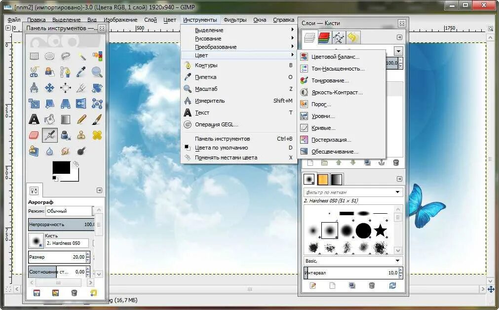
Task: Select the Heal tool
Action: pyautogui.click(x=97, y=135)
